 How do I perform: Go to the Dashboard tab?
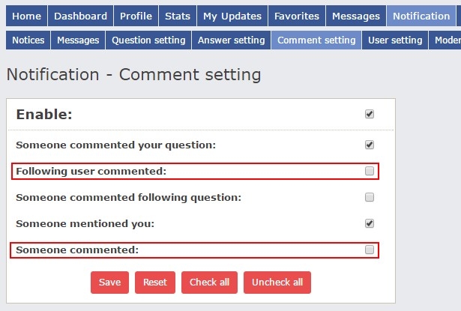(x=80, y=16)
